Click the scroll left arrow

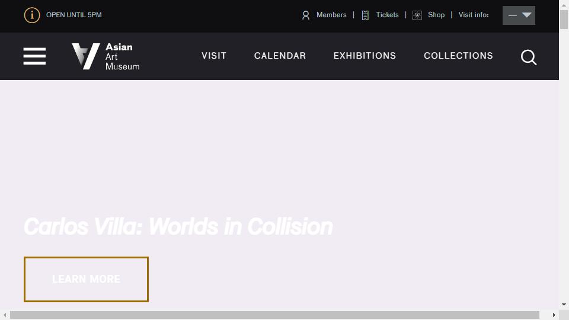5,315
